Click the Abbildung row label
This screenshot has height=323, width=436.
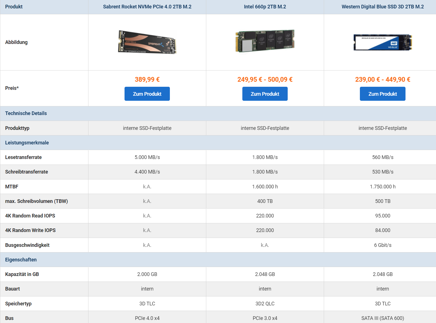pos(16,42)
